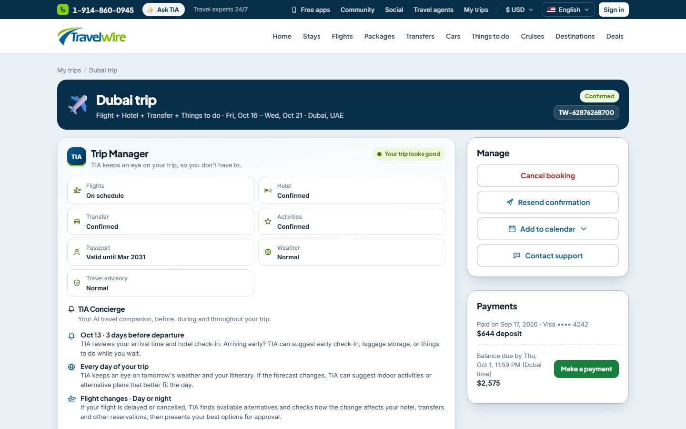The image size is (686, 429).
Task: Expand the Add to calendar dropdown
Action: pos(548,229)
